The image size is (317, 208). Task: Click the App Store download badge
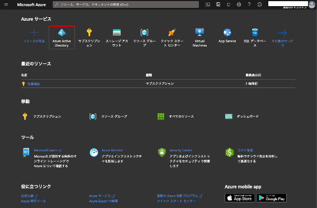[240, 198]
